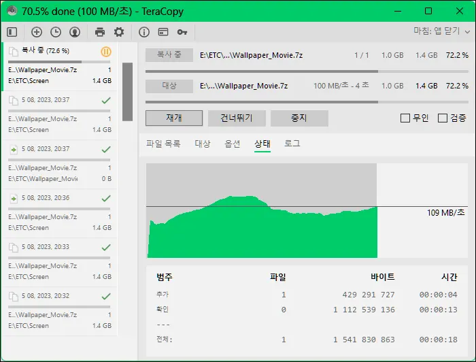The image size is (476, 362).
Task: Click the 1 / 1 file counter
Action: point(362,55)
